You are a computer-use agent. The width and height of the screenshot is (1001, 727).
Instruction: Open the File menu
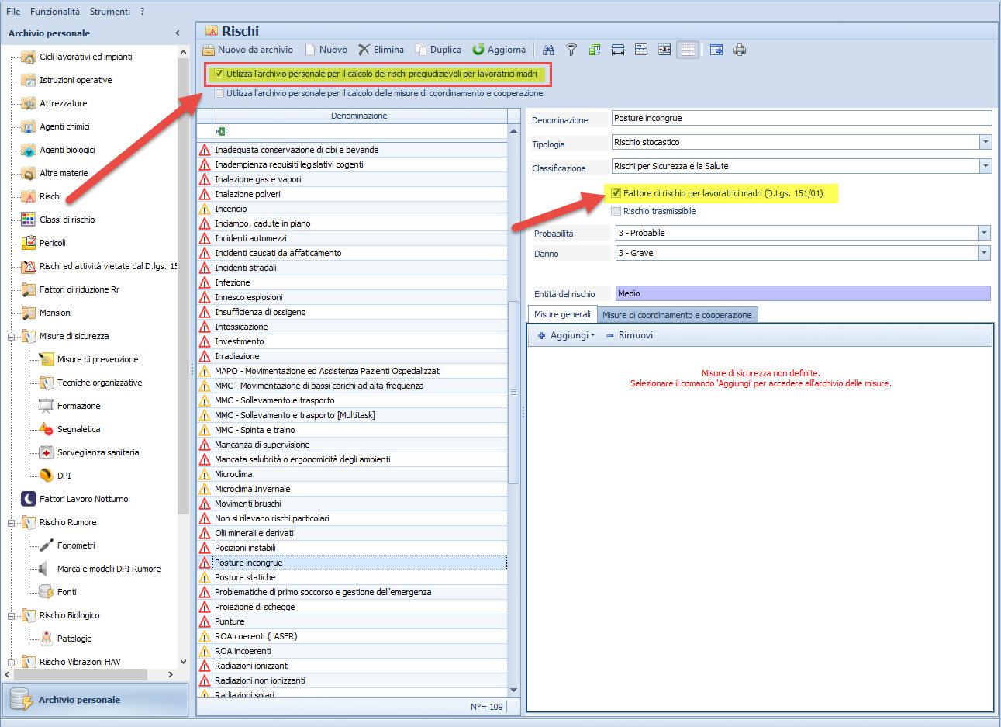click(x=13, y=12)
